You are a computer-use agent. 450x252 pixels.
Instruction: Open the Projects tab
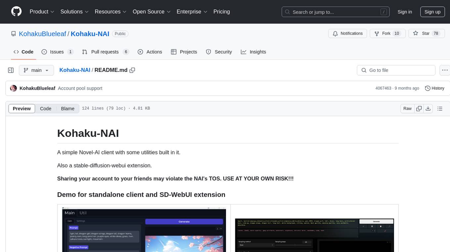tap(184, 52)
